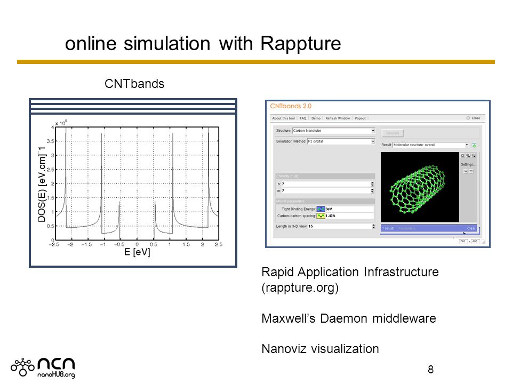Open About this tool
Screen dimensions: 512x384
(283, 118)
